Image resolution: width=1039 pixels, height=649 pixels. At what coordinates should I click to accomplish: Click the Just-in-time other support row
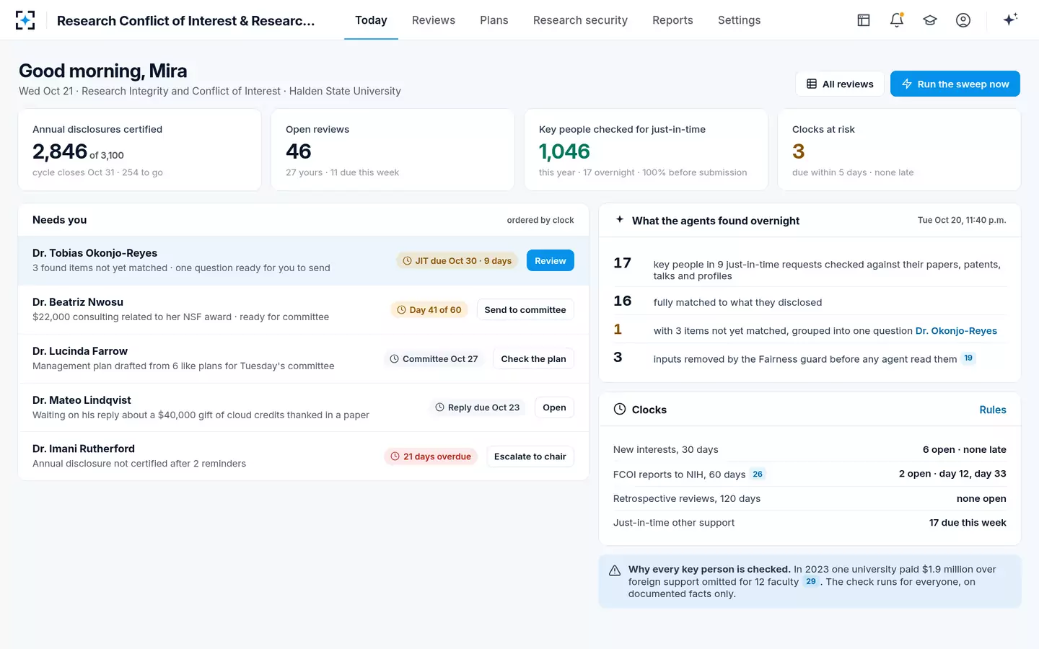point(810,523)
